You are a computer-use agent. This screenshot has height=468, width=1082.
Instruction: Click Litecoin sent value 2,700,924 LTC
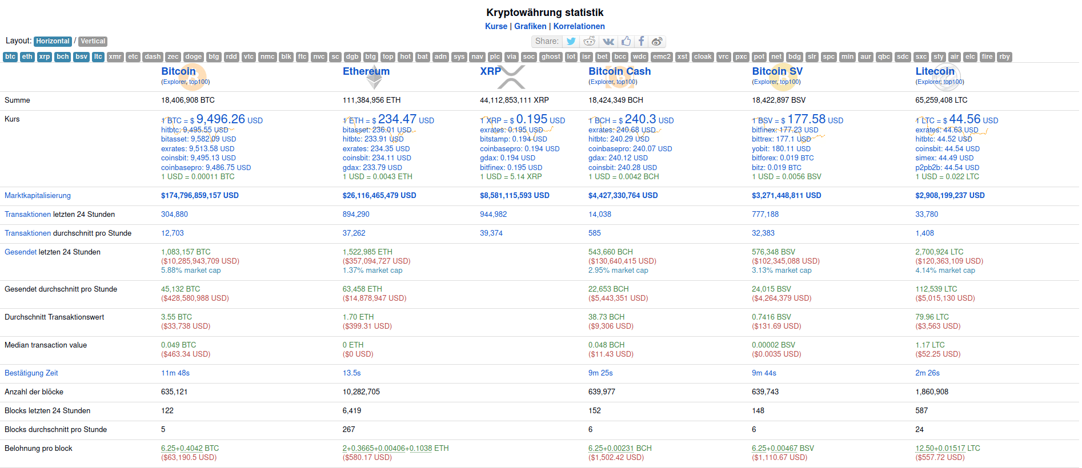[939, 252]
